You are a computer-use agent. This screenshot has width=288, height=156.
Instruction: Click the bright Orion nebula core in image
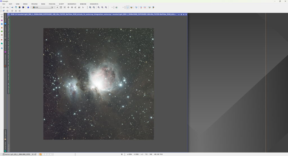(x=98, y=83)
